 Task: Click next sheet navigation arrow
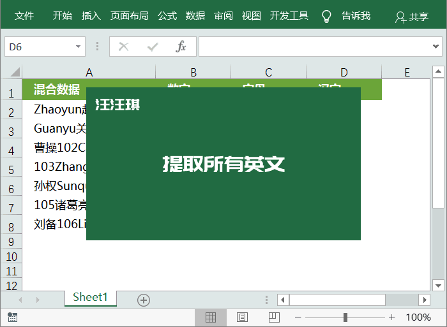38,300
